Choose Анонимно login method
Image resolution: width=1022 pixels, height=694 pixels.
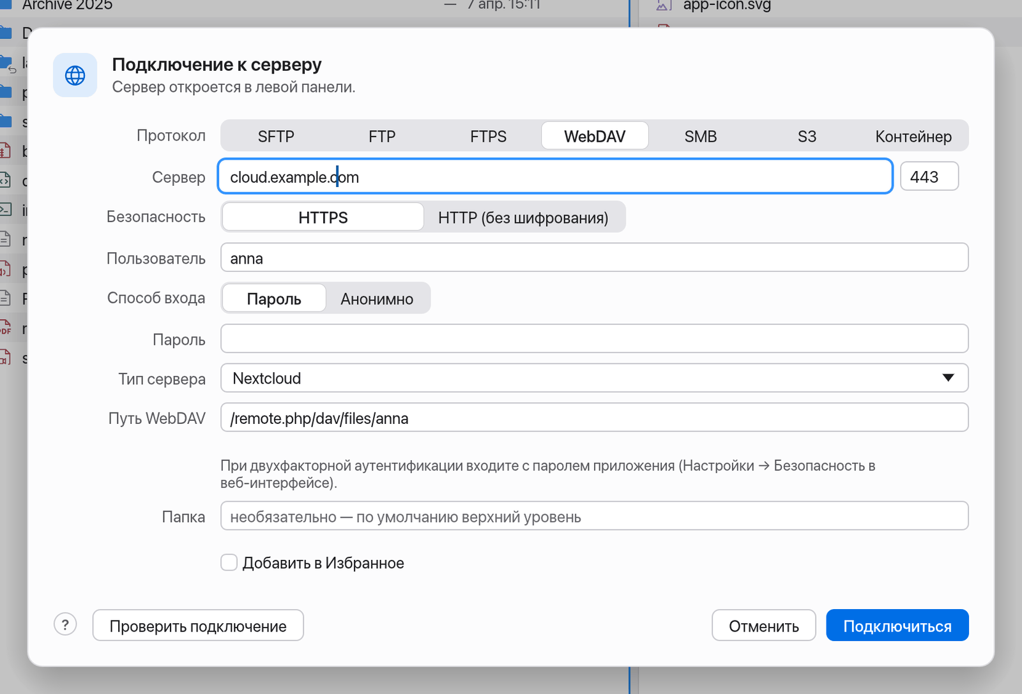click(x=377, y=298)
